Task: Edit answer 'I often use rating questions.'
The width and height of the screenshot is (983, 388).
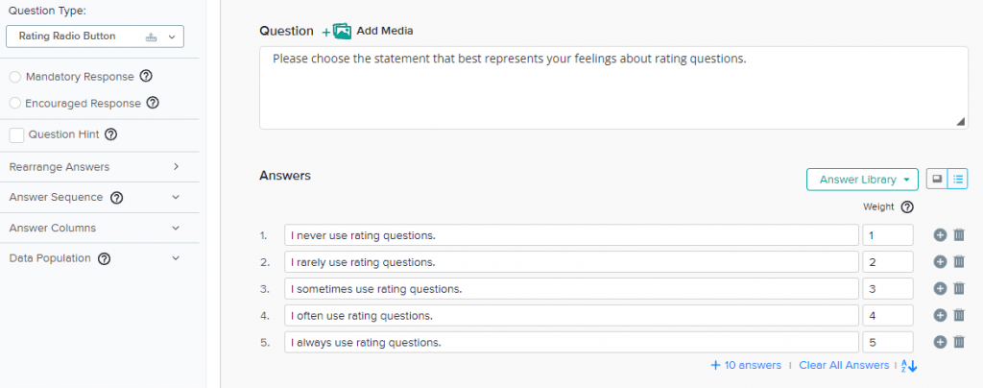Action: [571, 316]
